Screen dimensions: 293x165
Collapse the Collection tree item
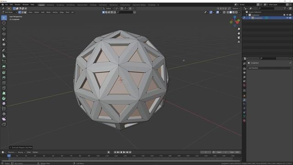(247, 15)
